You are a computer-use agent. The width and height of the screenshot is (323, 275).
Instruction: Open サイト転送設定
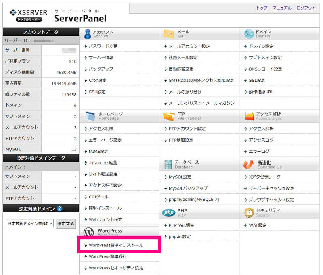[103, 174]
